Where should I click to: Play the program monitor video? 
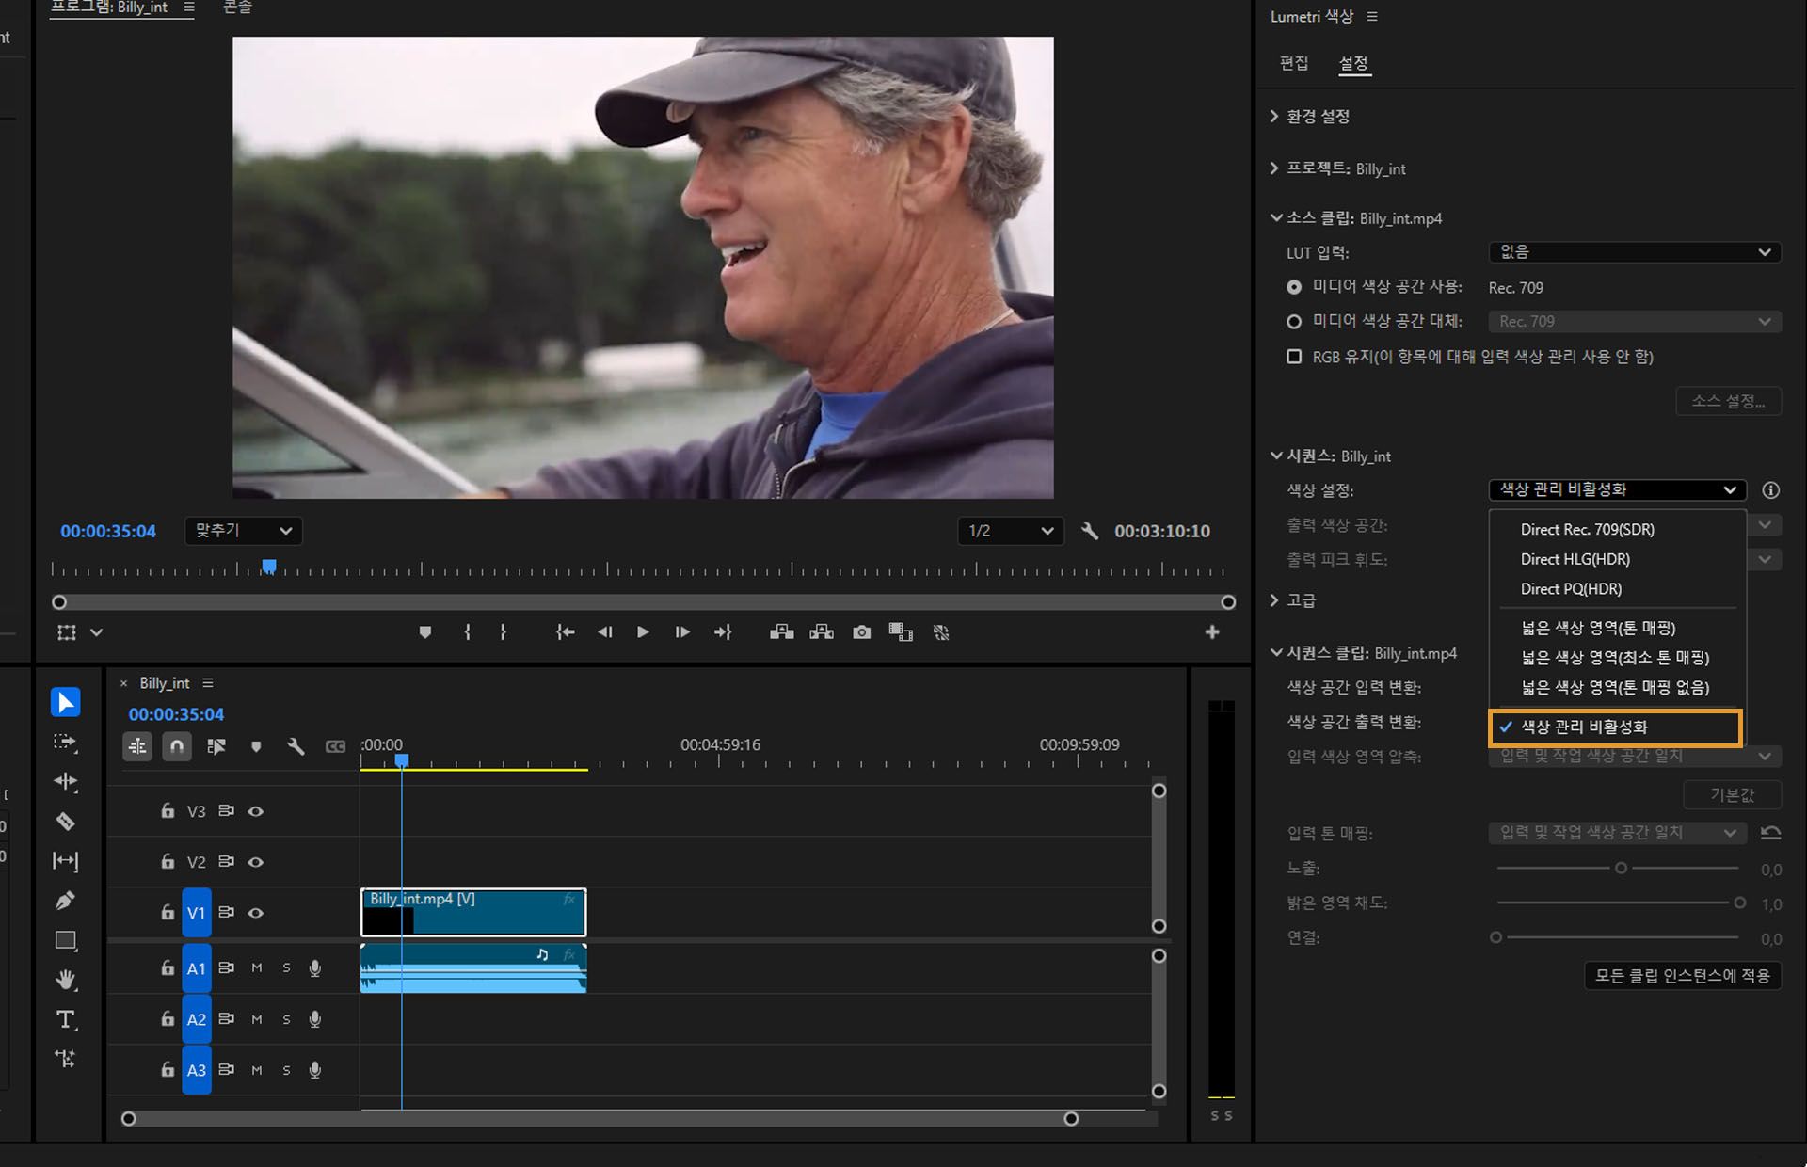pyautogui.click(x=643, y=632)
